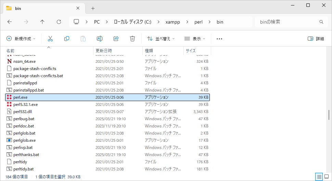332x181 pixels.
Task: Expand chevron after perl in path
Action: click(x=209, y=22)
